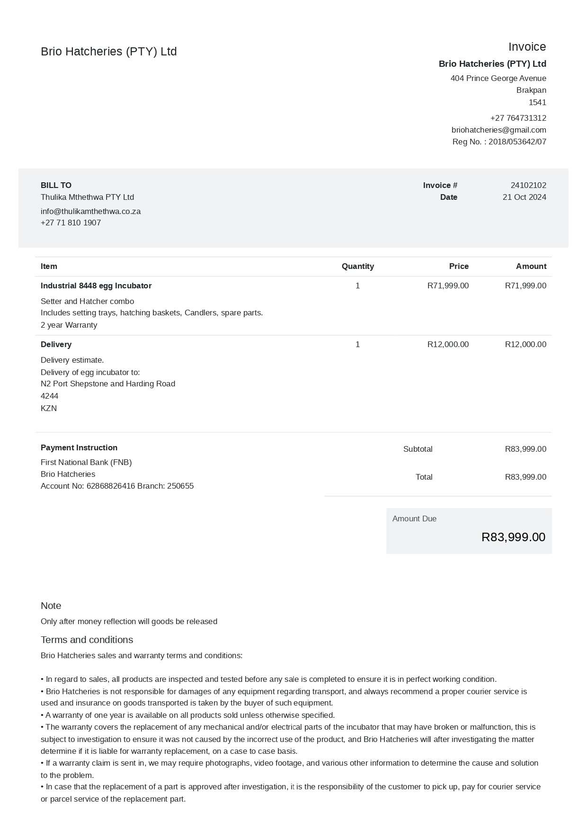Click the Subtotal label
The height and width of the screenshot is (831, 587).
pos(418,449)
